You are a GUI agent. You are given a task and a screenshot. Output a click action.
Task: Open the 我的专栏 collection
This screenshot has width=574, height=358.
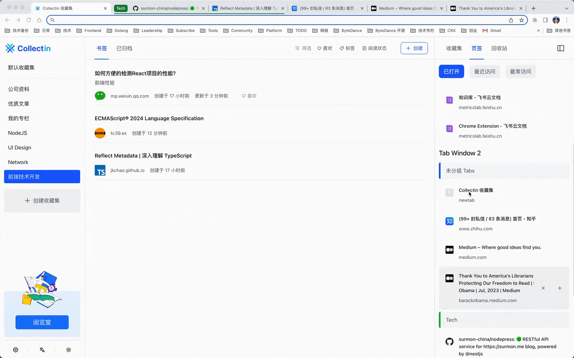(42, 119)
